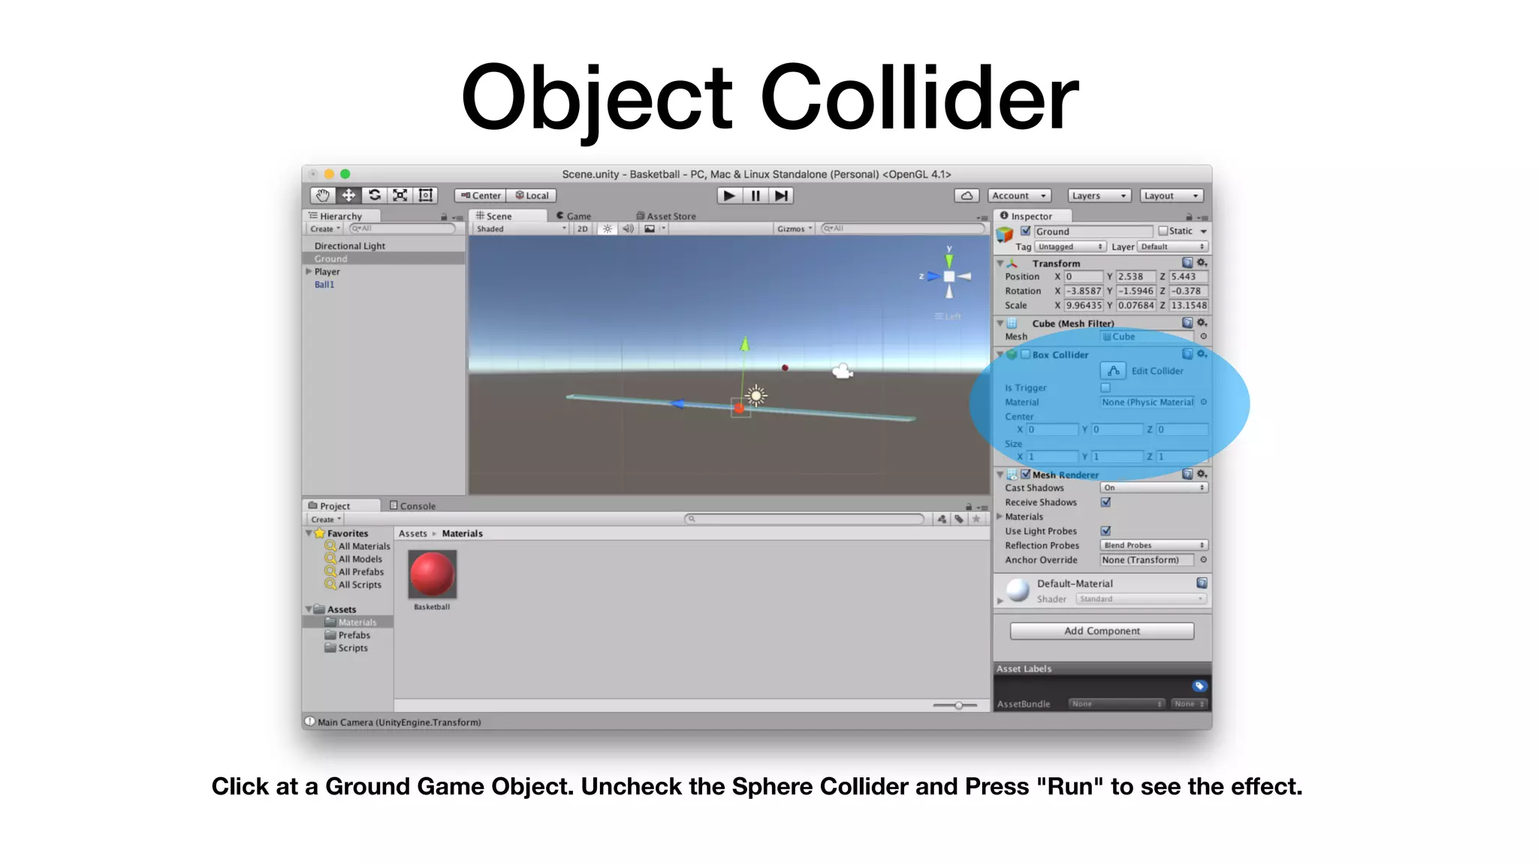This screenshot has width=1538, height=865.
Task: Click the Pause button
Action: tap(755, 195)
